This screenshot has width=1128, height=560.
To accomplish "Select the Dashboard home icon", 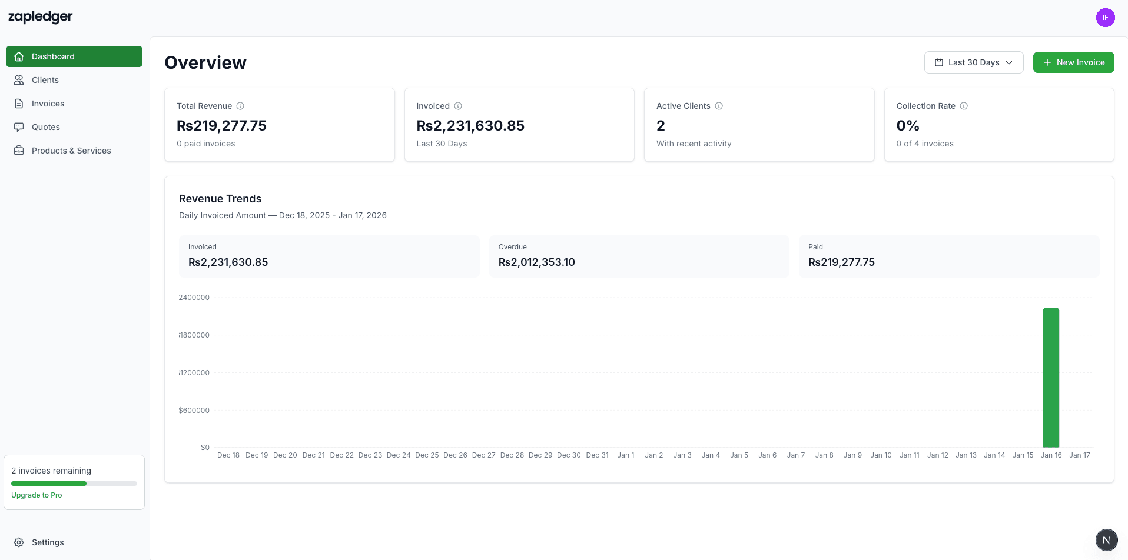I will 19,56.
